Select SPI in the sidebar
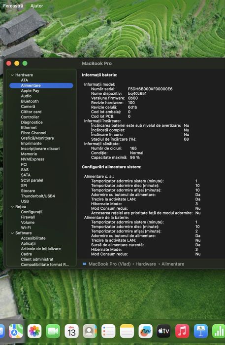Image resolution: width=225 pixels, height=345 pixels. point(24,186)
